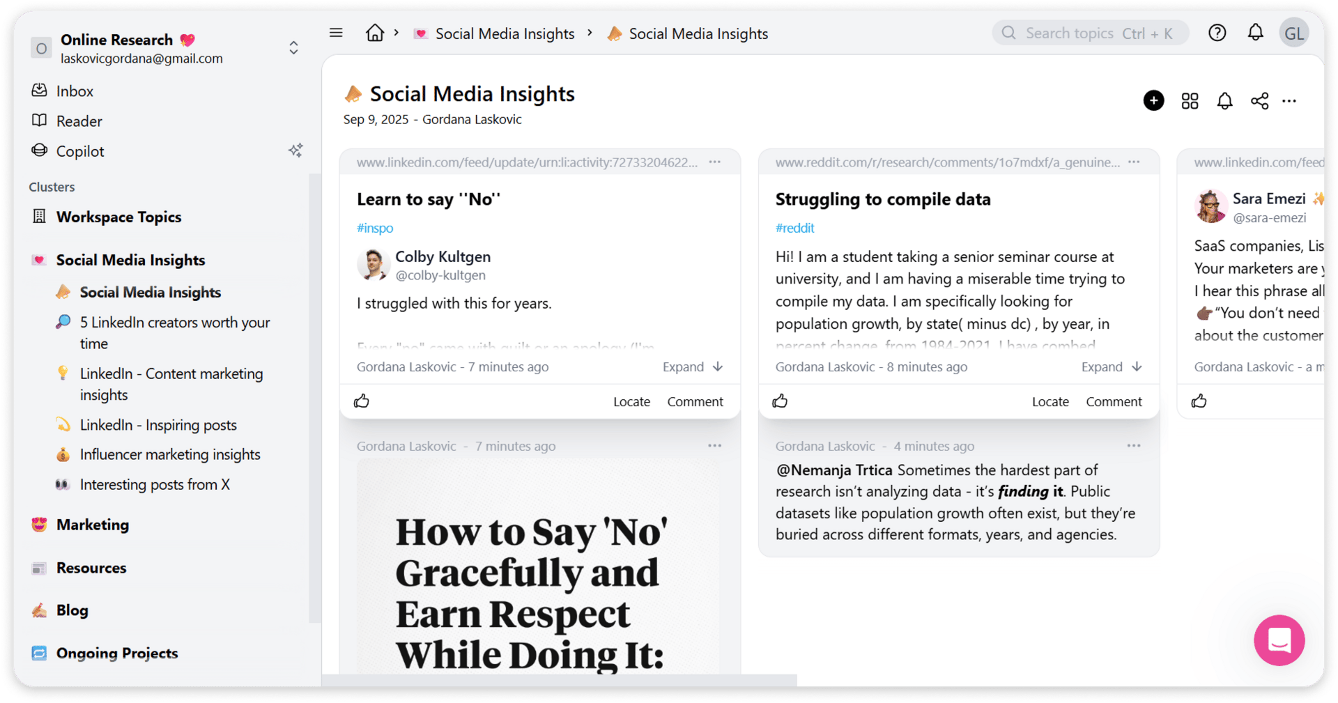
Task: Click the Colby Kultgen avatar
Action: pyautogui.click(x=373, y=265)
